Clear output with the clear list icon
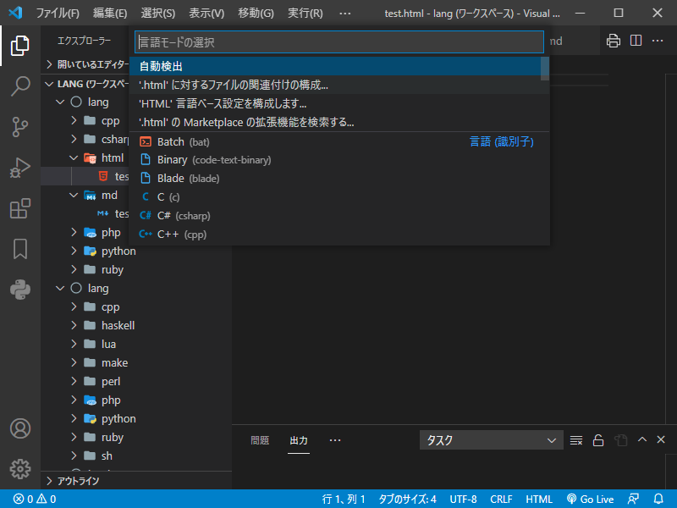 576,440
